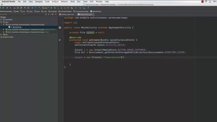Viewport: 217px width, 122px height.
Task: Unfold the collapsed import block
Action: [x=75, y=23]
